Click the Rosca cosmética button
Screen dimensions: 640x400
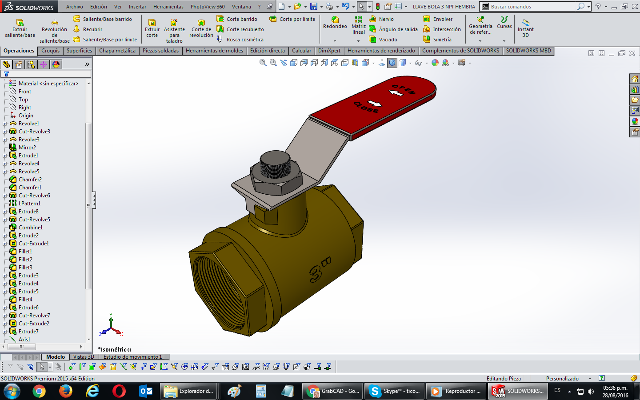(240, 40)
